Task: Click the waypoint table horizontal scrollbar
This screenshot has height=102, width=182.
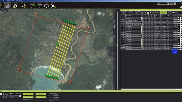Action: click(x=148, y=89)
